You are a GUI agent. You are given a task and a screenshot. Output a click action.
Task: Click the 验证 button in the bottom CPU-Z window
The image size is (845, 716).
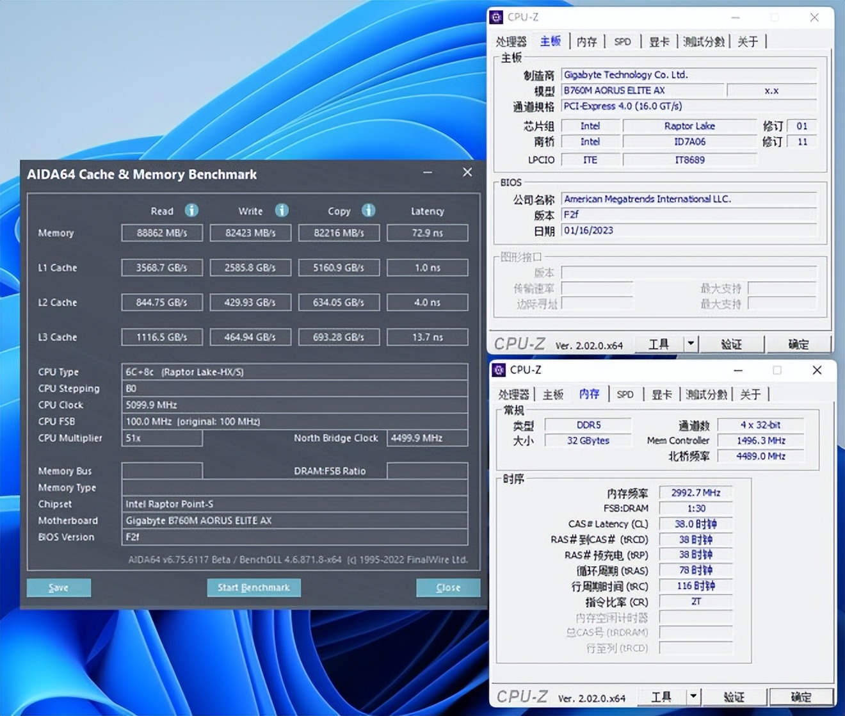[735, 697]
